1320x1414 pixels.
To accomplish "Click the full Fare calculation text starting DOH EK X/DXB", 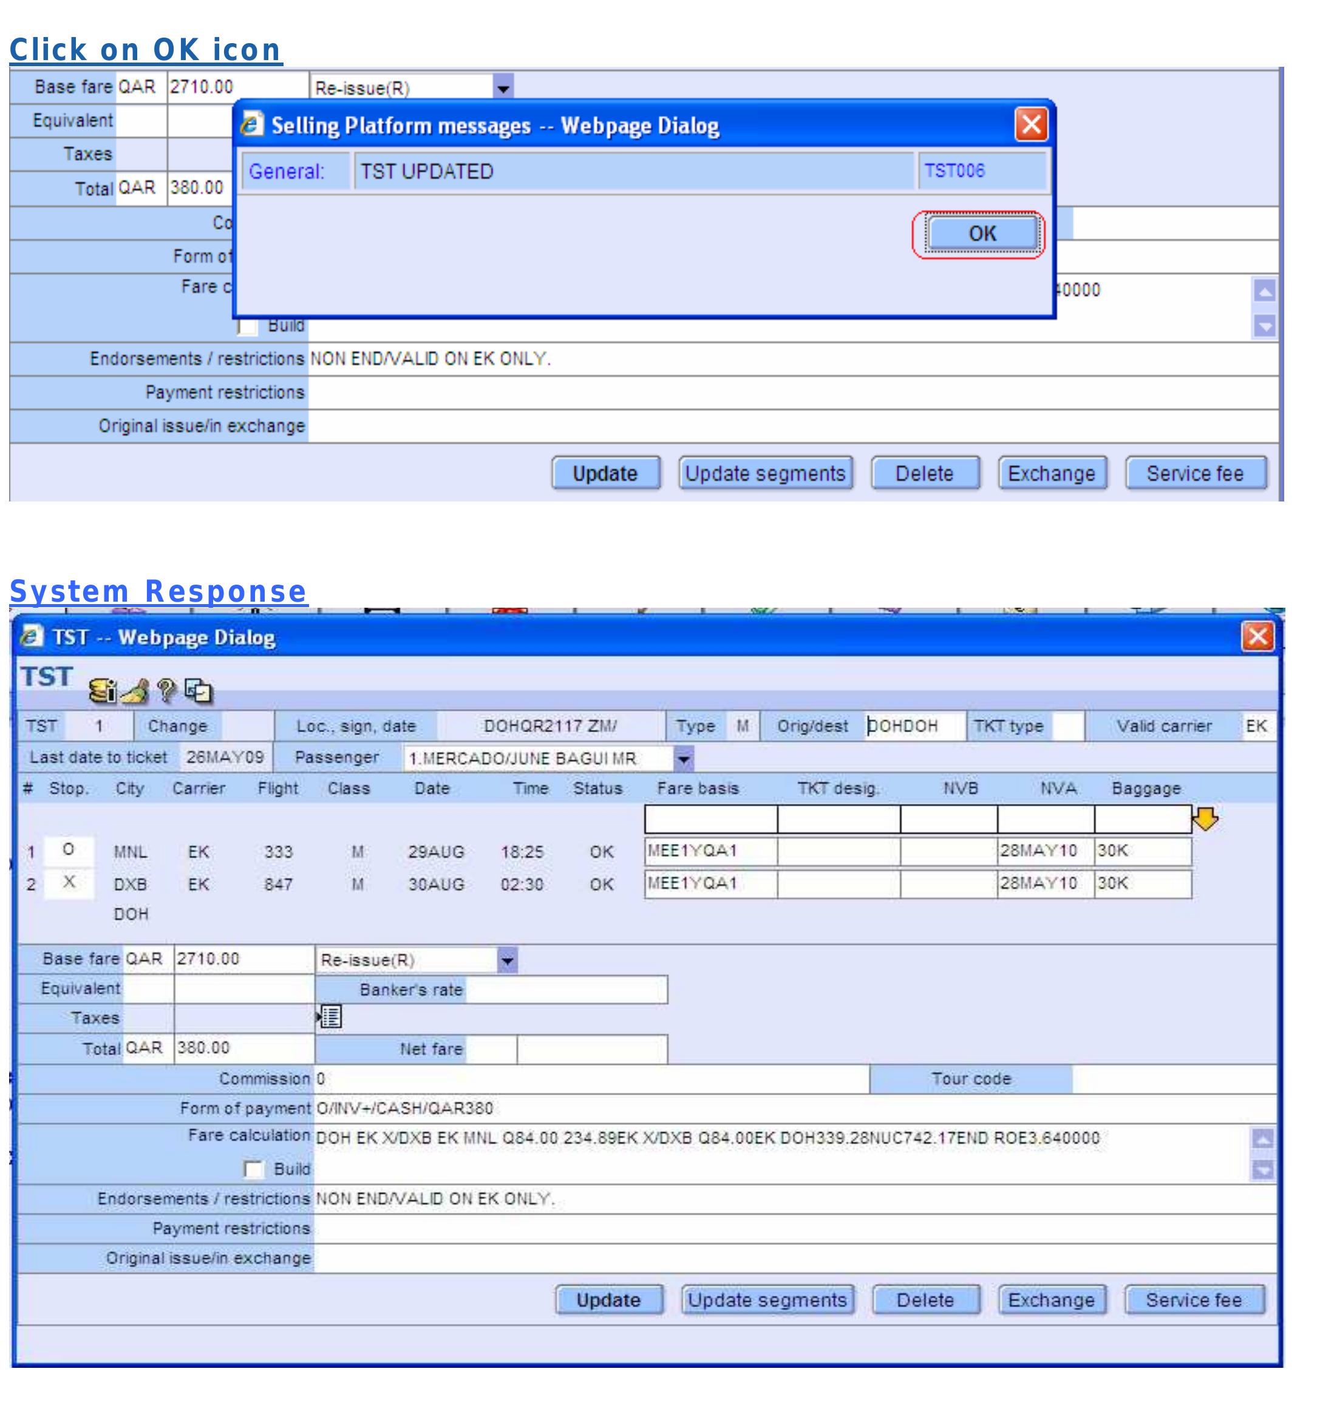I will [x=707, y=1138].
